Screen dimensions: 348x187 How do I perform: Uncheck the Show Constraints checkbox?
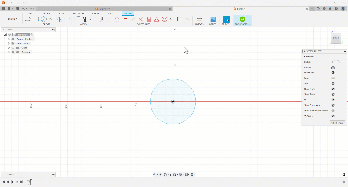(333, 105)
